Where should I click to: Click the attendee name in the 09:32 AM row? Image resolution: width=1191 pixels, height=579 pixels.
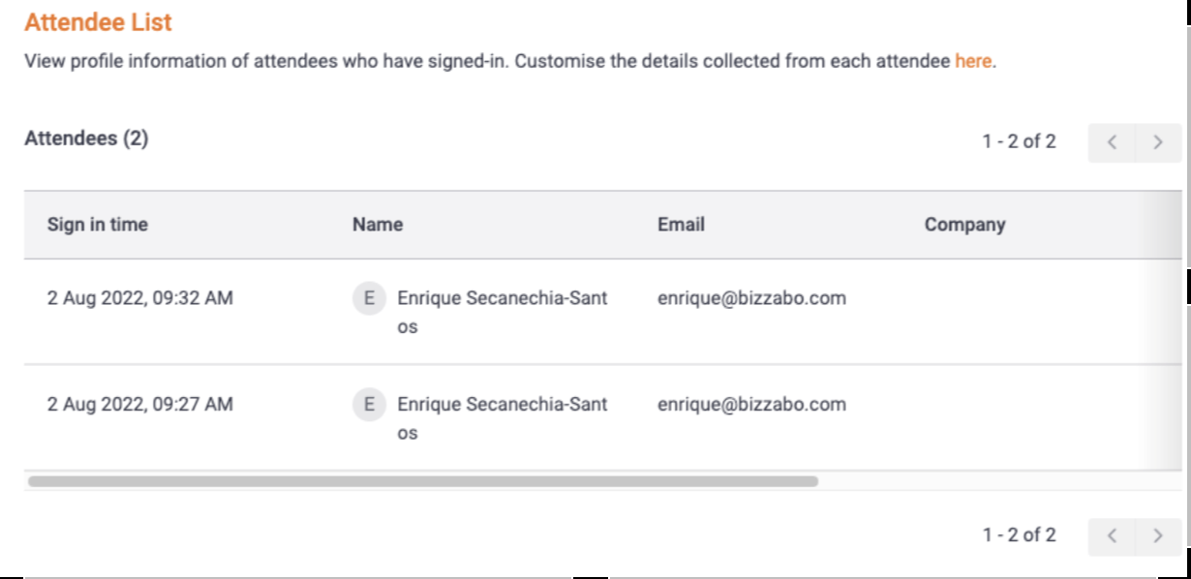pos(503,312)
